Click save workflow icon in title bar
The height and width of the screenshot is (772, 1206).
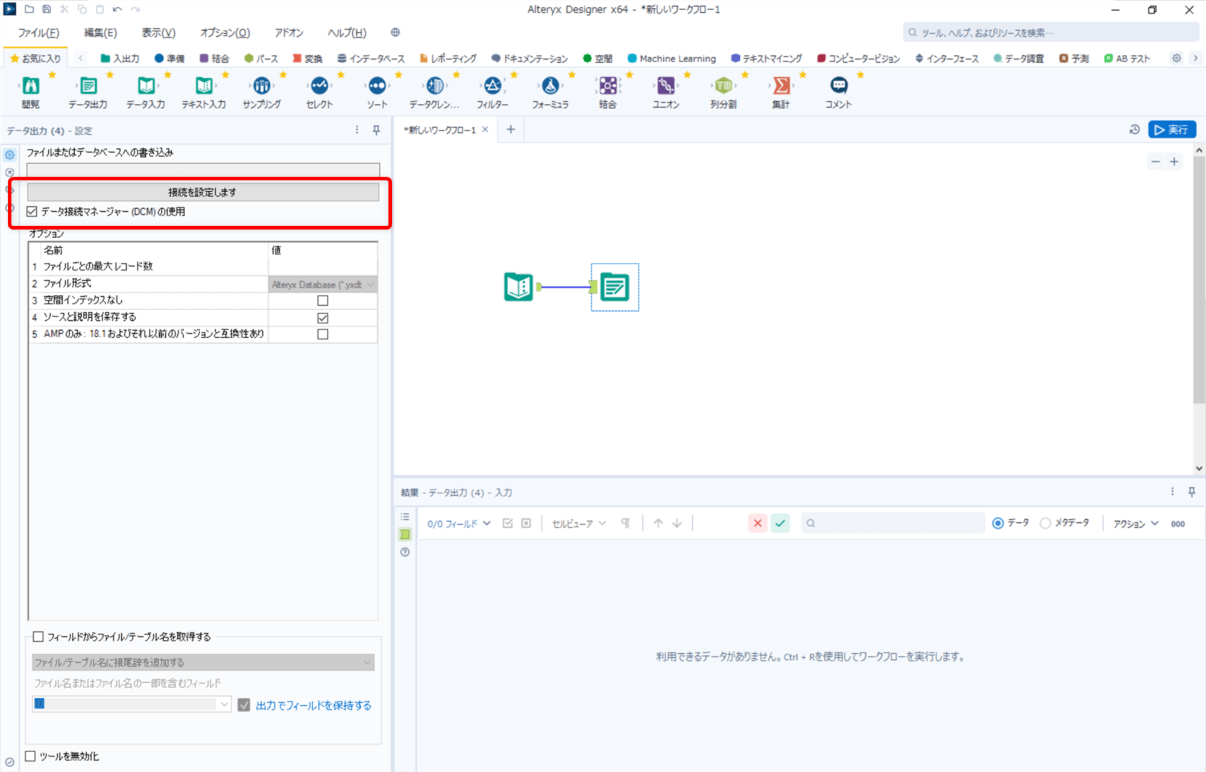46,10
